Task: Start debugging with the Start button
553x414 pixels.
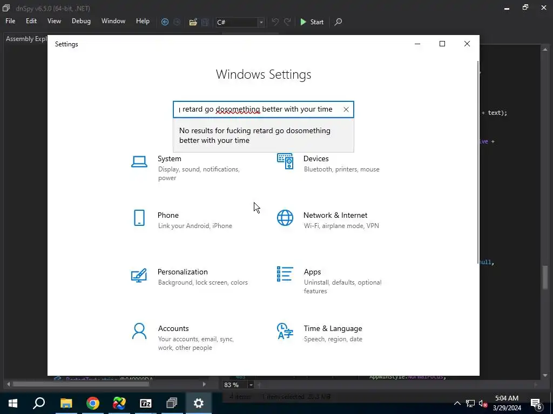Action: (312, 22)
